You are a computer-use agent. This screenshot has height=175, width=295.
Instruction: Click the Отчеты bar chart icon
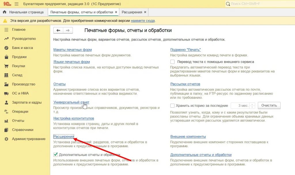point(6,121)
